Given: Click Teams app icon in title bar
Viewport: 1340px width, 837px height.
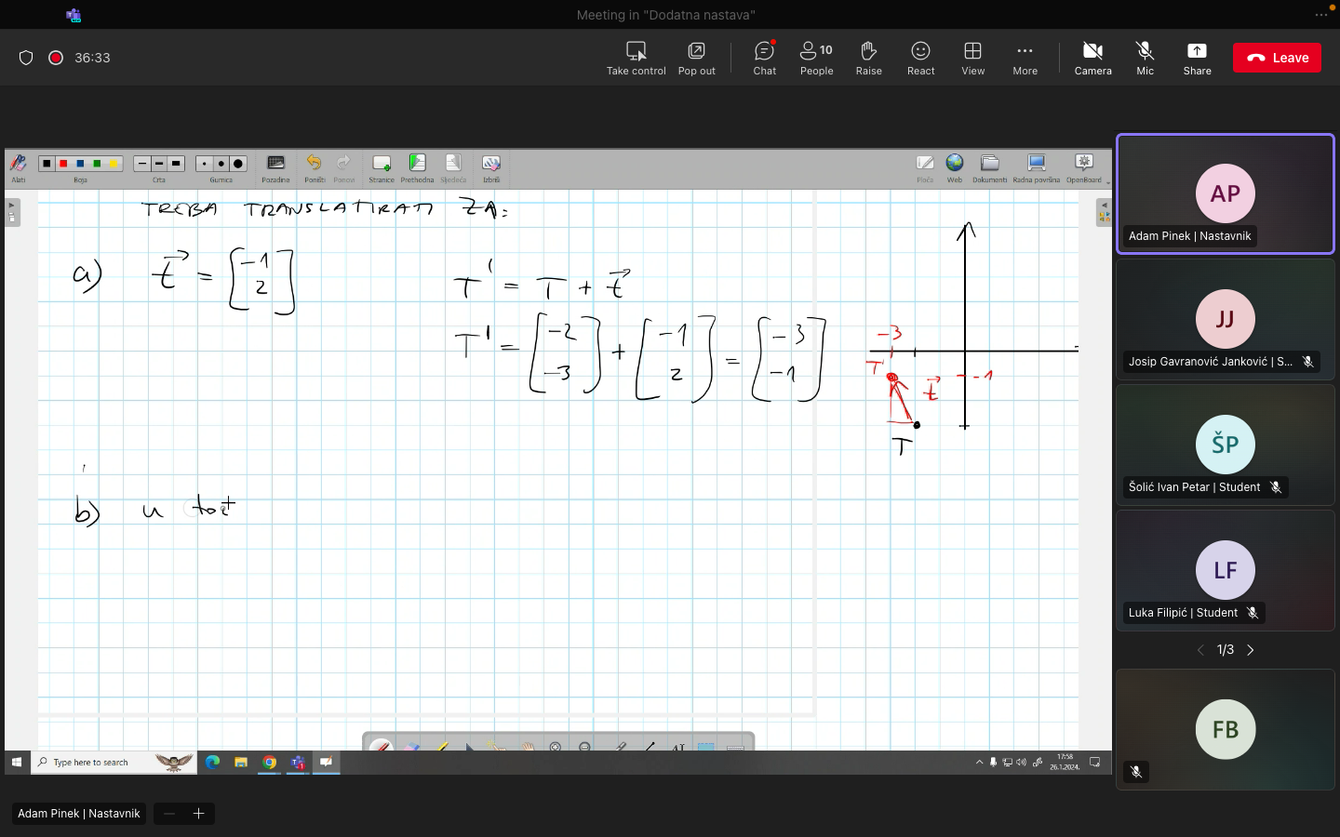Looking at the screenshot, I should 74,15.
